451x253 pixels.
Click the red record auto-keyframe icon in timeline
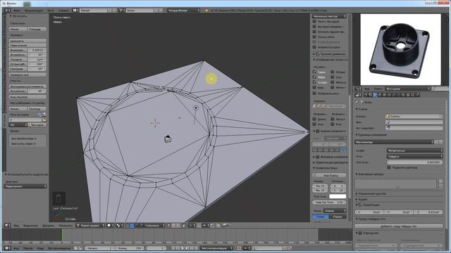[x=239, y=248]
